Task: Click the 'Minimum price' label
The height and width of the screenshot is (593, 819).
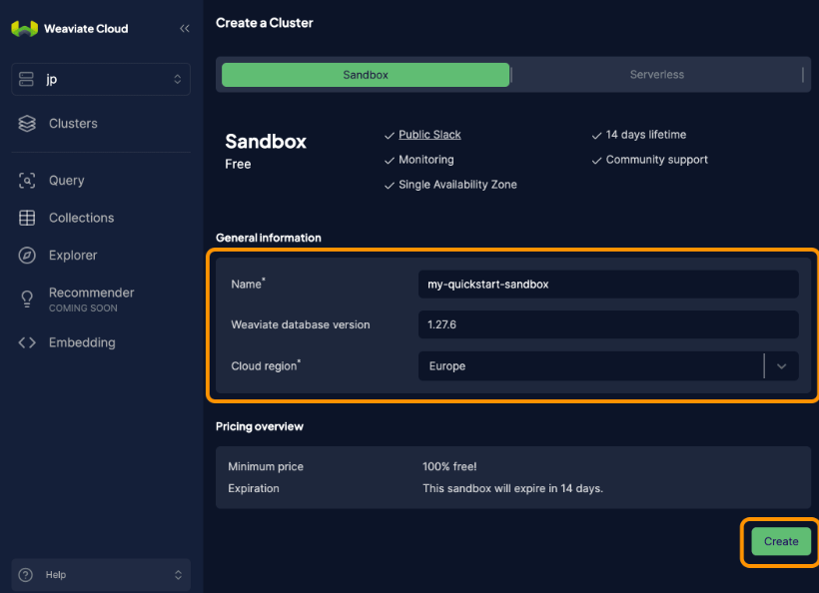Action: coord(266,466)
